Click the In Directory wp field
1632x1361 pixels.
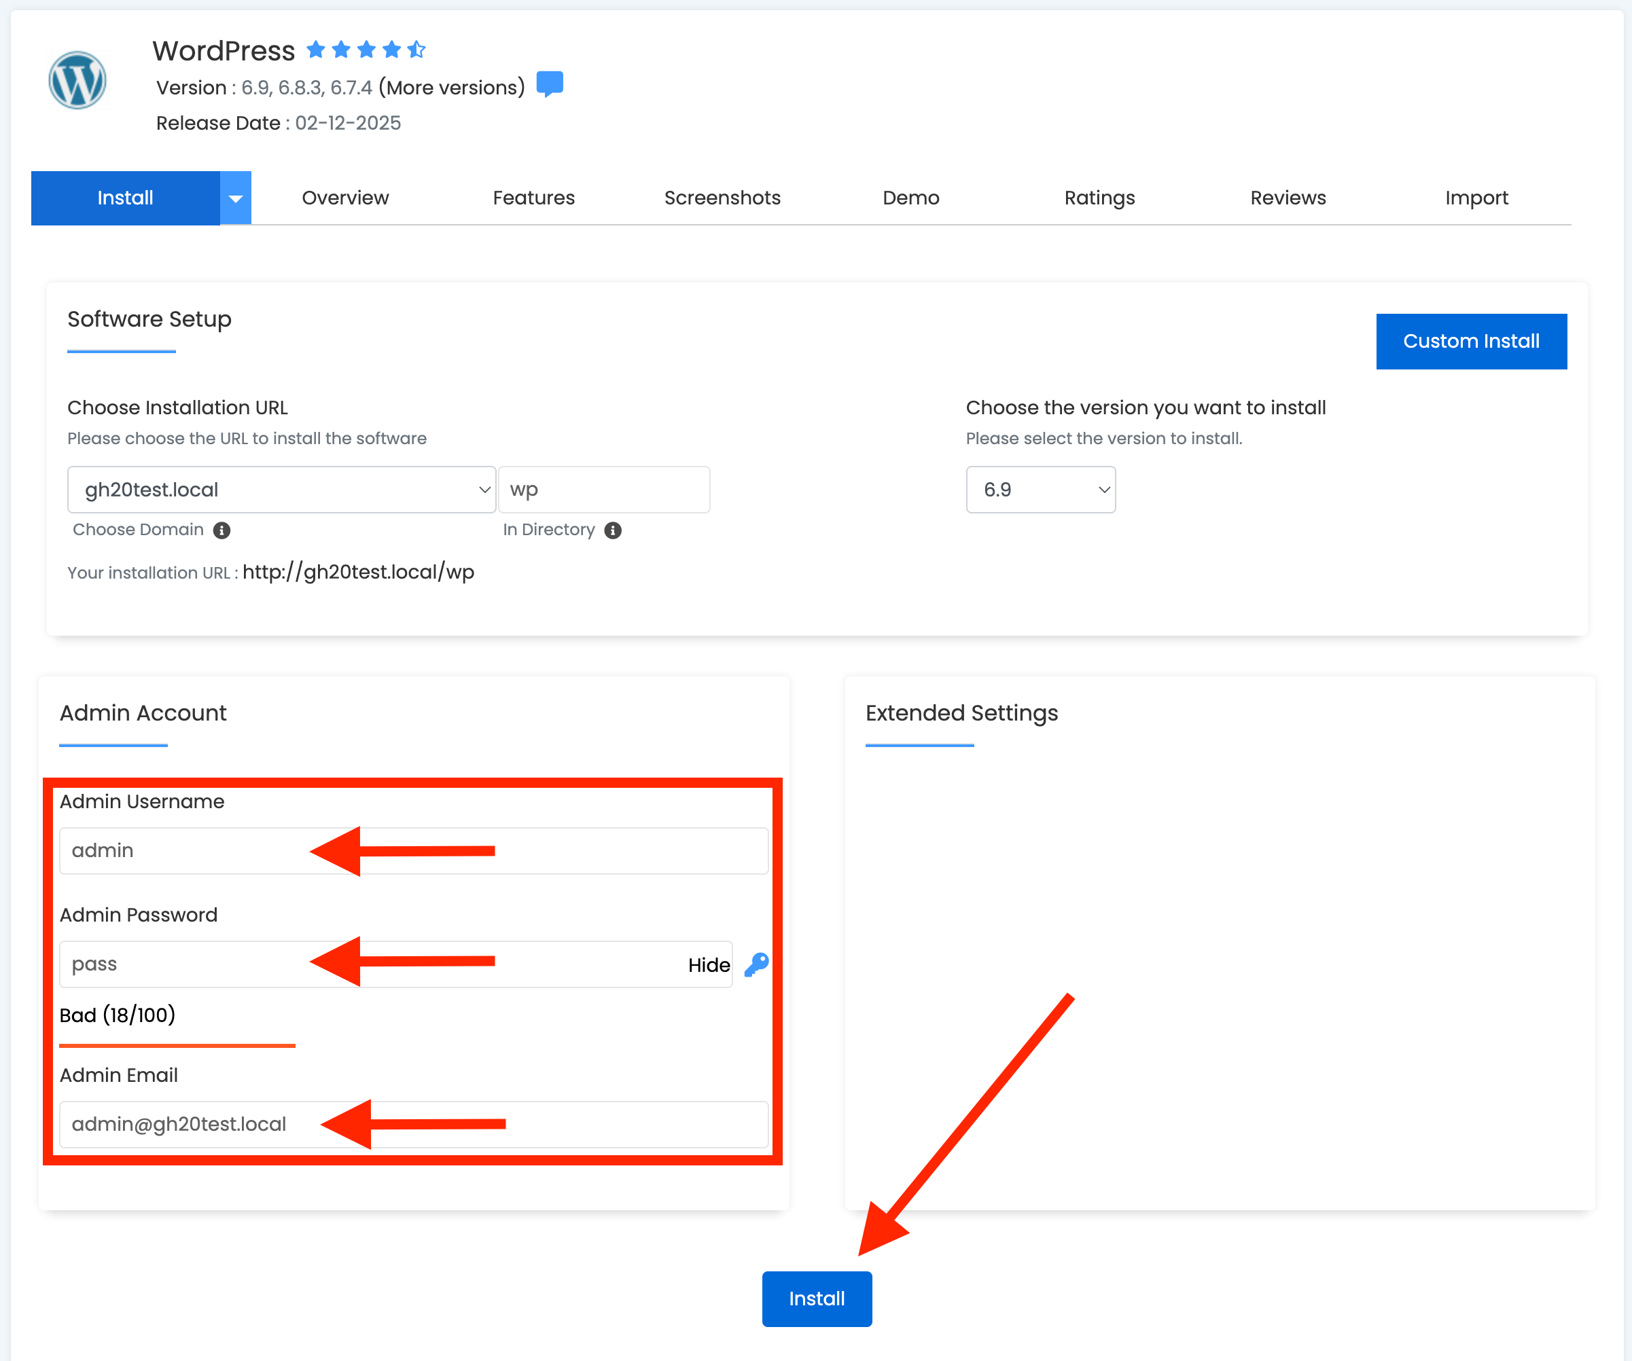point(604,490)
